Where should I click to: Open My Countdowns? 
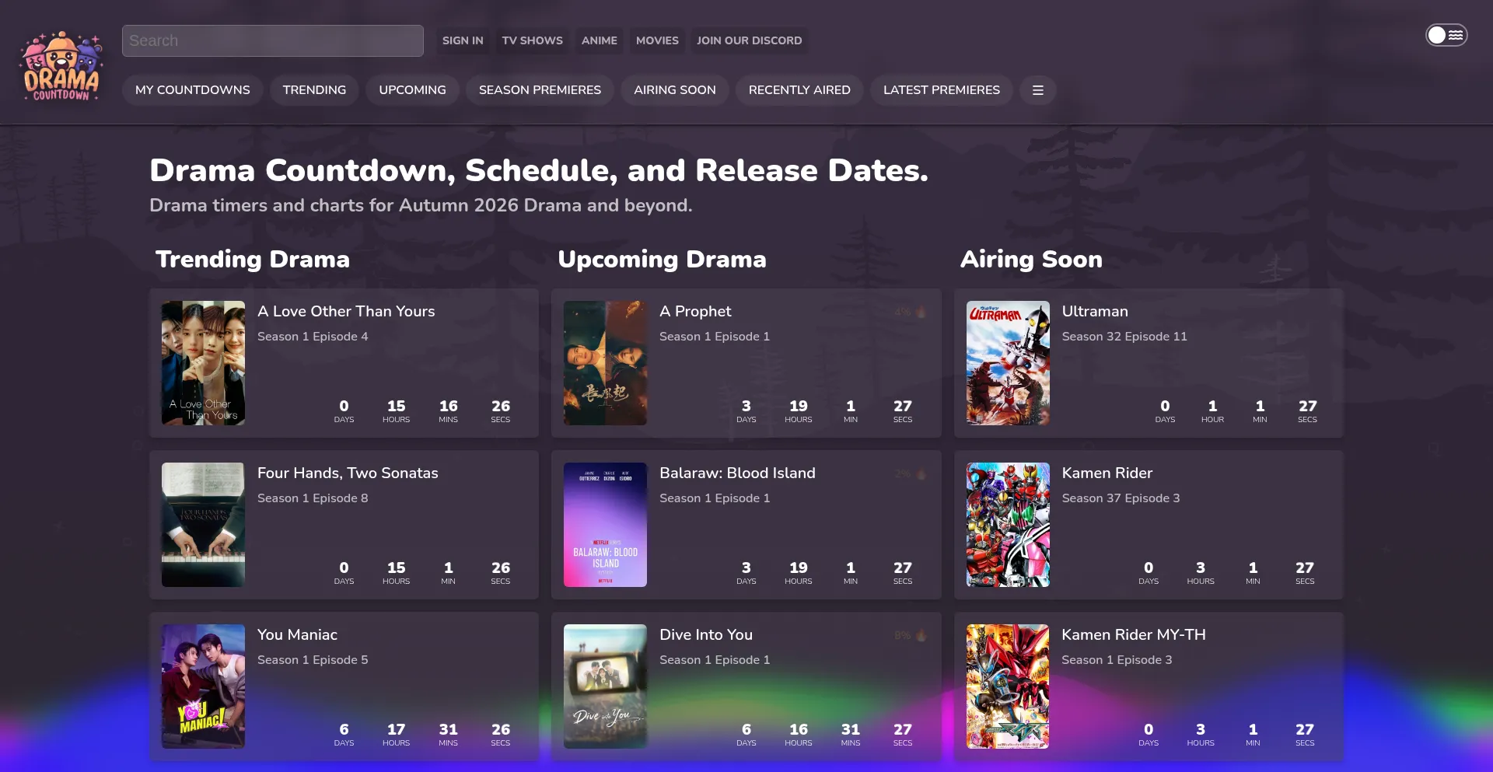(193, 90)
